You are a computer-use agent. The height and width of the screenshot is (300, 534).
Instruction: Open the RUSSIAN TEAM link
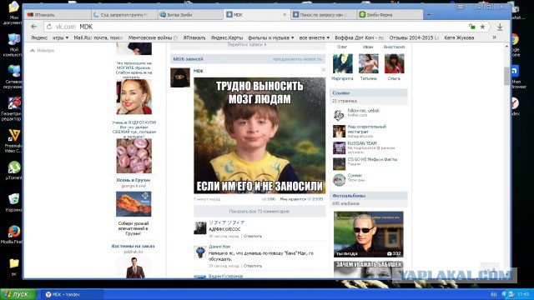coord(362,143)
